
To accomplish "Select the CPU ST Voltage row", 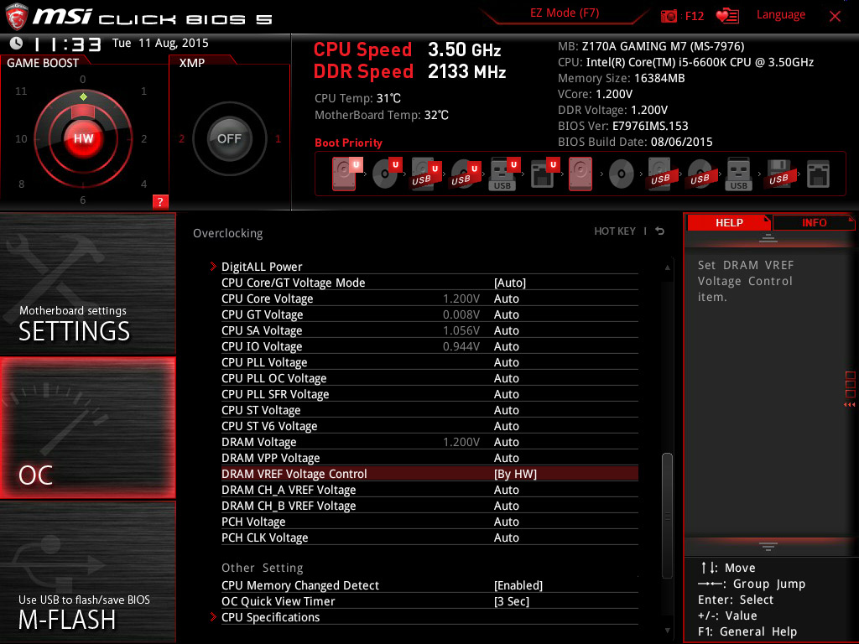I will (x=429, y=410).
